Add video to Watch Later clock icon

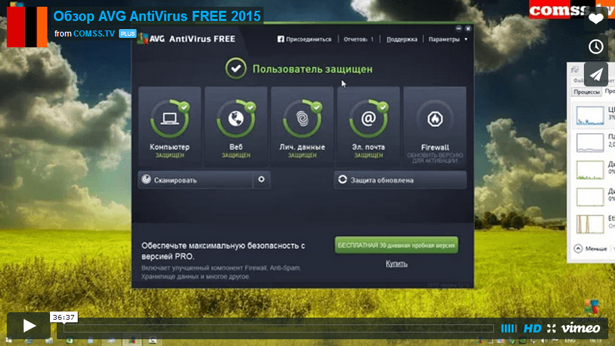[596, 47]
